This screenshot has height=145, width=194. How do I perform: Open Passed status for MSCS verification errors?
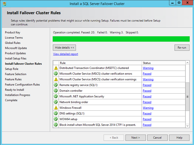click(x=147, y=74)
